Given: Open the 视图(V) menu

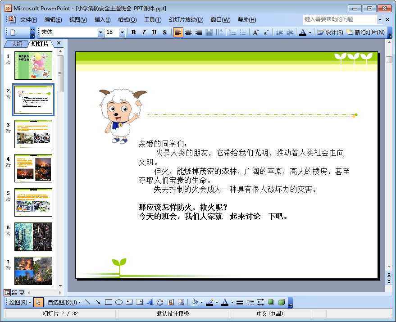Looking at the screenshot, I should [78, 20].
